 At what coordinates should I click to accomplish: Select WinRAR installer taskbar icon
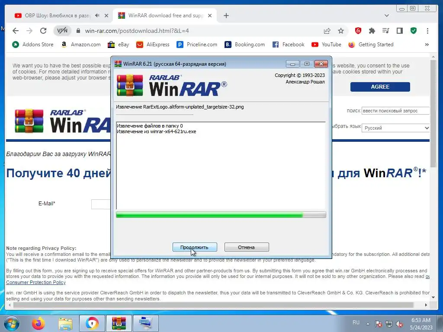tap(119, 323)
